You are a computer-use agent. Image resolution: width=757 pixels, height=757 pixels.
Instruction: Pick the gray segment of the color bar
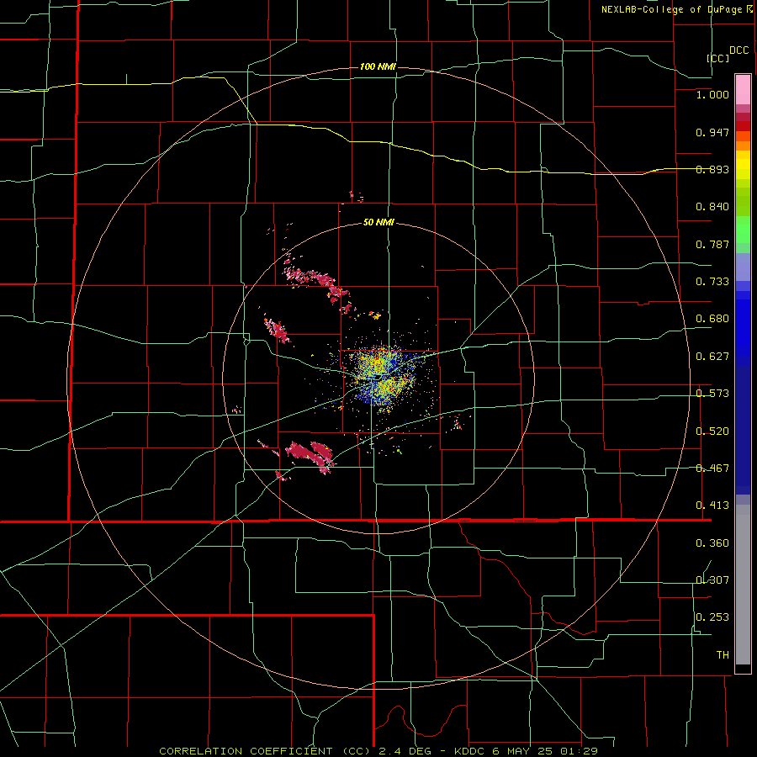743,585
